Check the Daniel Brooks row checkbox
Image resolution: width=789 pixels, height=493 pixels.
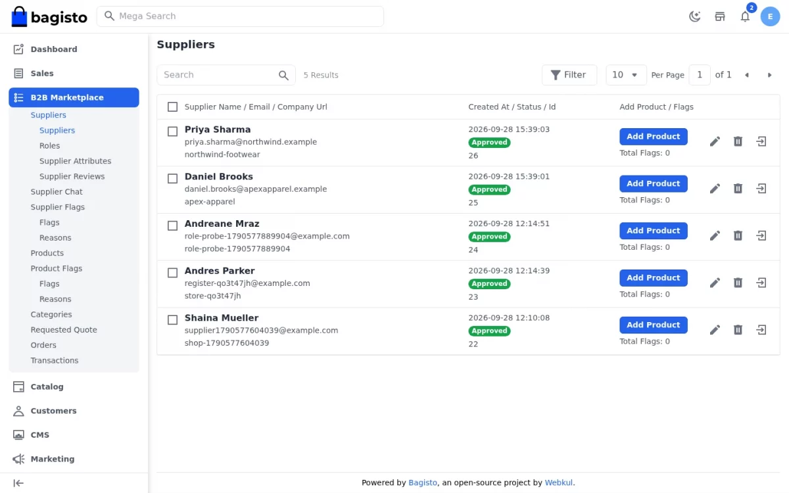172,179
